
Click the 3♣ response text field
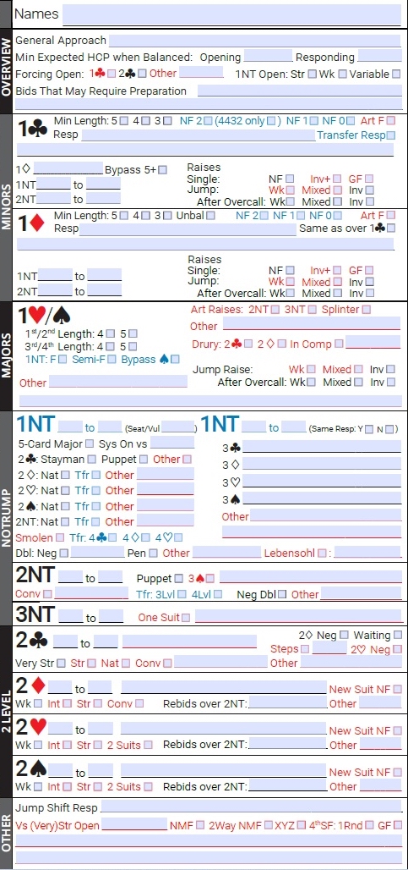click(x=322, y=447)
